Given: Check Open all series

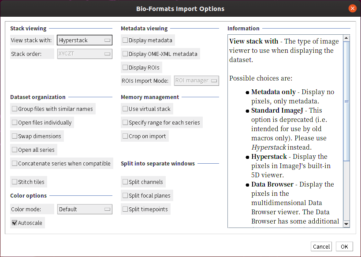Looking at the screenshot, I should coord(15,150).
